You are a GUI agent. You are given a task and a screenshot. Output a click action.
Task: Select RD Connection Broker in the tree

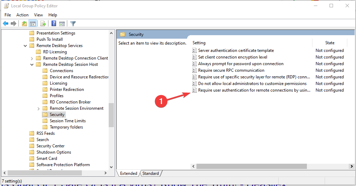tap(70, 102)
